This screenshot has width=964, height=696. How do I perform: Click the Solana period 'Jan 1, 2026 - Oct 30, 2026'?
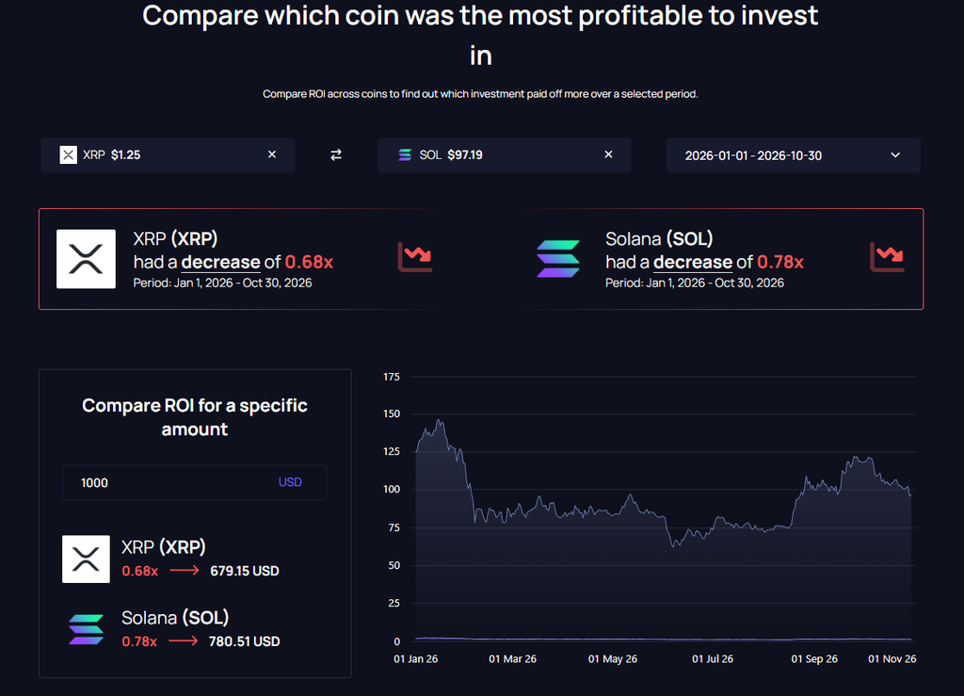[x=715, y=283]
